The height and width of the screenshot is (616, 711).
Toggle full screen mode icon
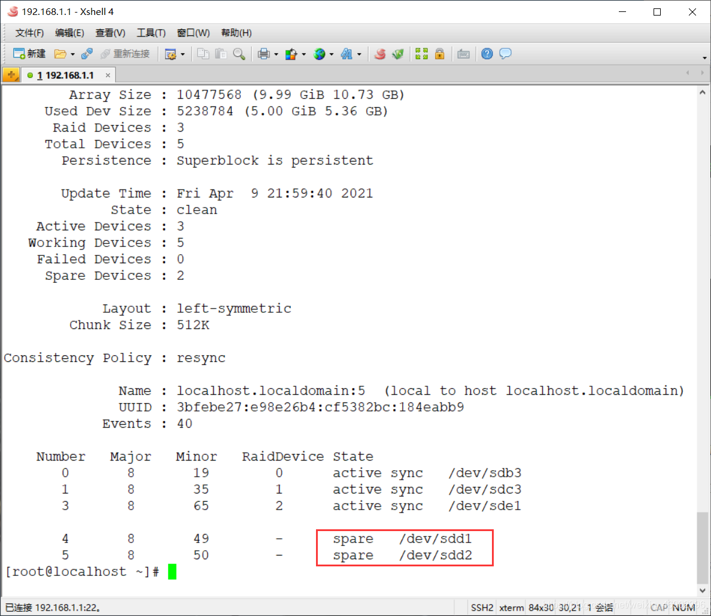click(421, 54)
